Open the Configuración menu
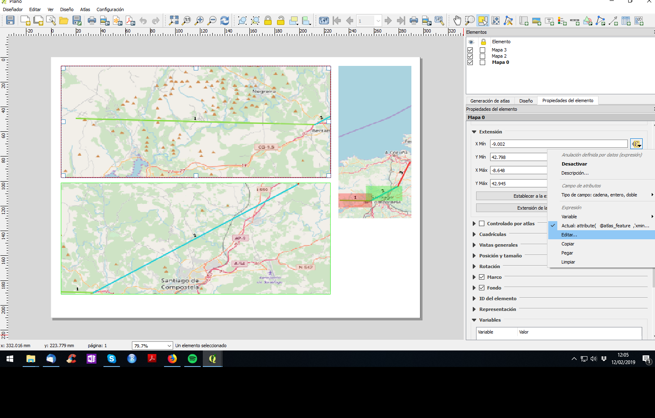 pyautogui.click(x=110, y=9)
